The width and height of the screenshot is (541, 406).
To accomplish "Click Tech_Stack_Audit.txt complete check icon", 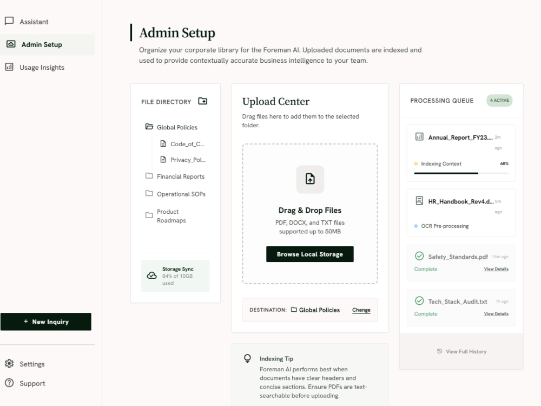I will coord(419,301).
